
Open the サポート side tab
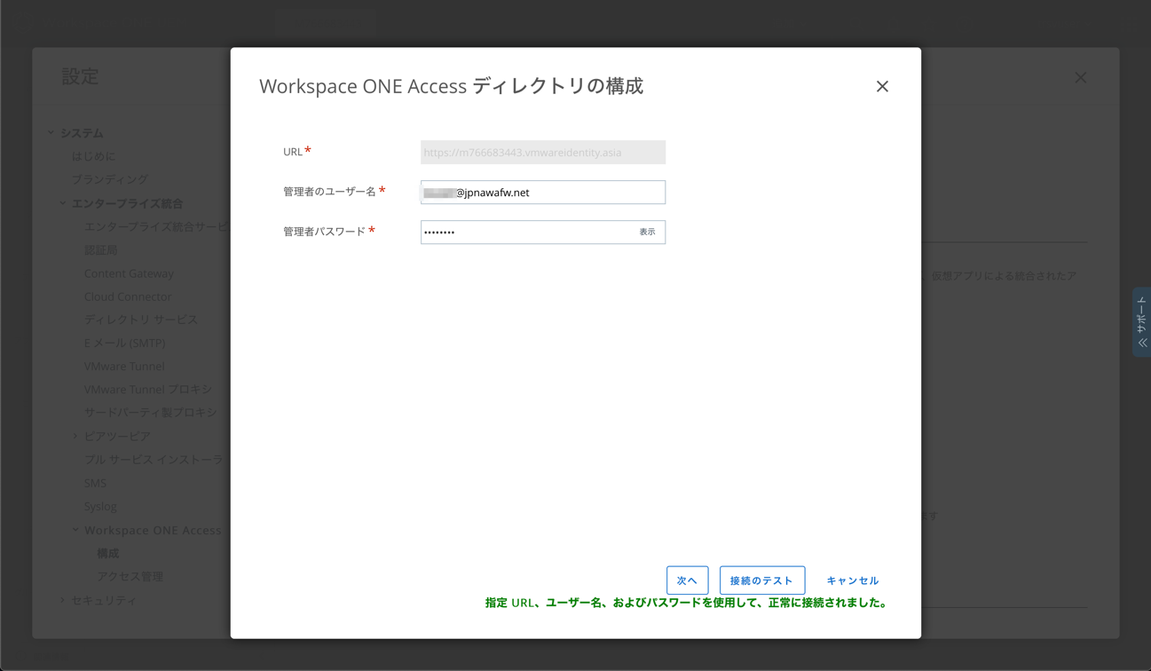pyautogui.click(x=1141, y=322)
